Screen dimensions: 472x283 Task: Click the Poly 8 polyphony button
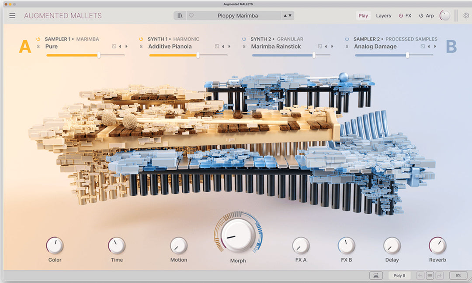pos(399,275)
